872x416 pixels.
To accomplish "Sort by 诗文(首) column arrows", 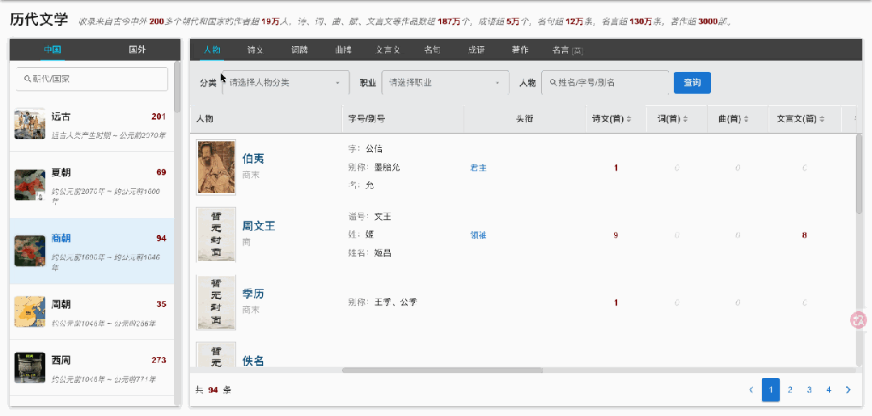I will coord(629,119).
